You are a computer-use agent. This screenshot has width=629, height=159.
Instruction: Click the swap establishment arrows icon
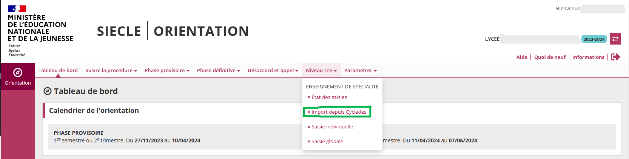615,39
